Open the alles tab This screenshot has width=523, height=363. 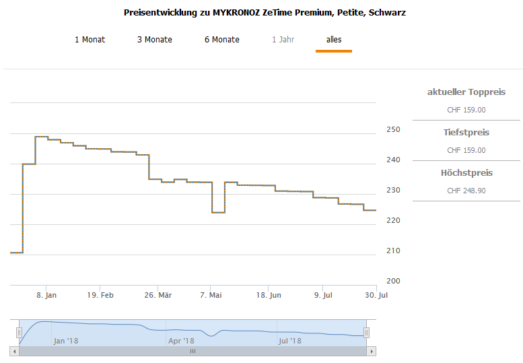click(x=334, y=40)
